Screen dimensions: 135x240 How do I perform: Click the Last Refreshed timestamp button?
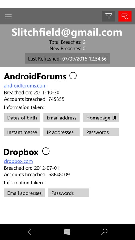click(67, 58)
